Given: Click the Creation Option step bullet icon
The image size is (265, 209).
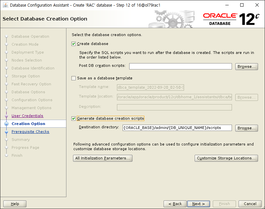Looking at the screenshot, I should pos(6,124).
